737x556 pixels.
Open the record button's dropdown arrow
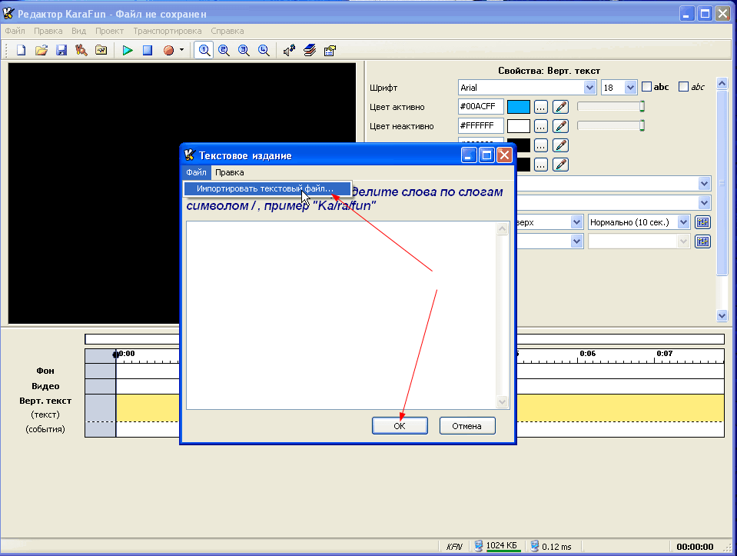tap(181, 50)
